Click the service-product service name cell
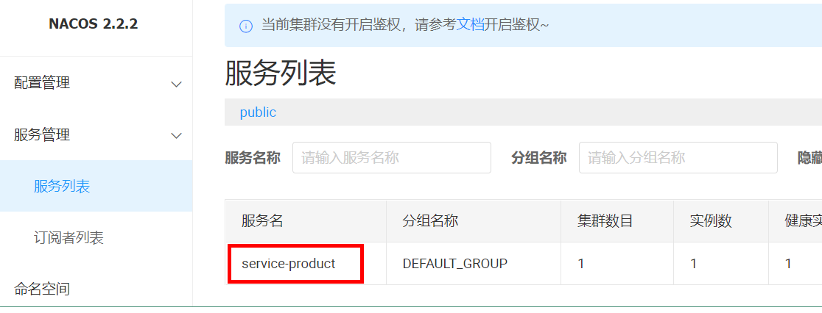 coord(289,264)
